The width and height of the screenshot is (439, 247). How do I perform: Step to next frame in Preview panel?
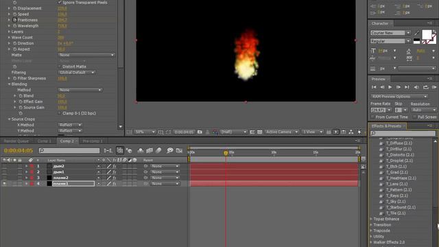399,87
